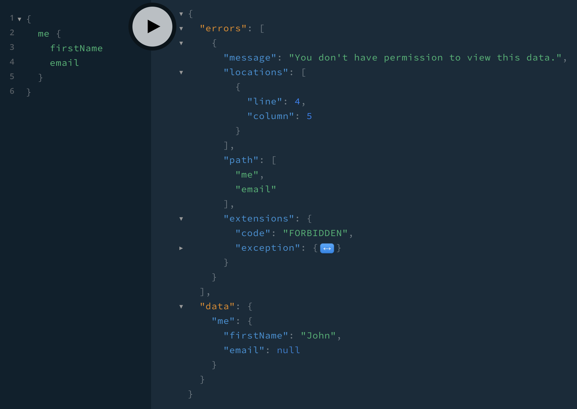
Task: Click the "code" key in extensions
Action: click(253, 233)
